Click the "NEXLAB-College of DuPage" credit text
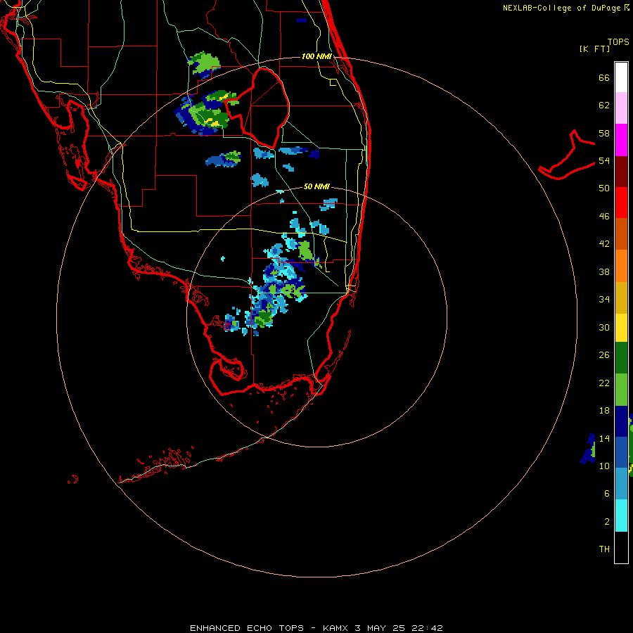 point(561,8)
